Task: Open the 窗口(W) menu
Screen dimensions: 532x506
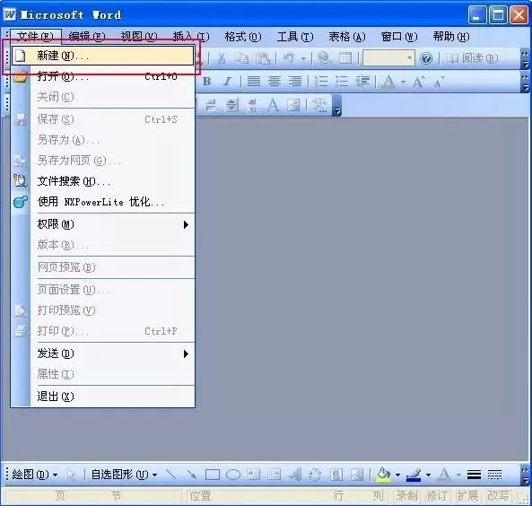Action: [x=399, y=37]
